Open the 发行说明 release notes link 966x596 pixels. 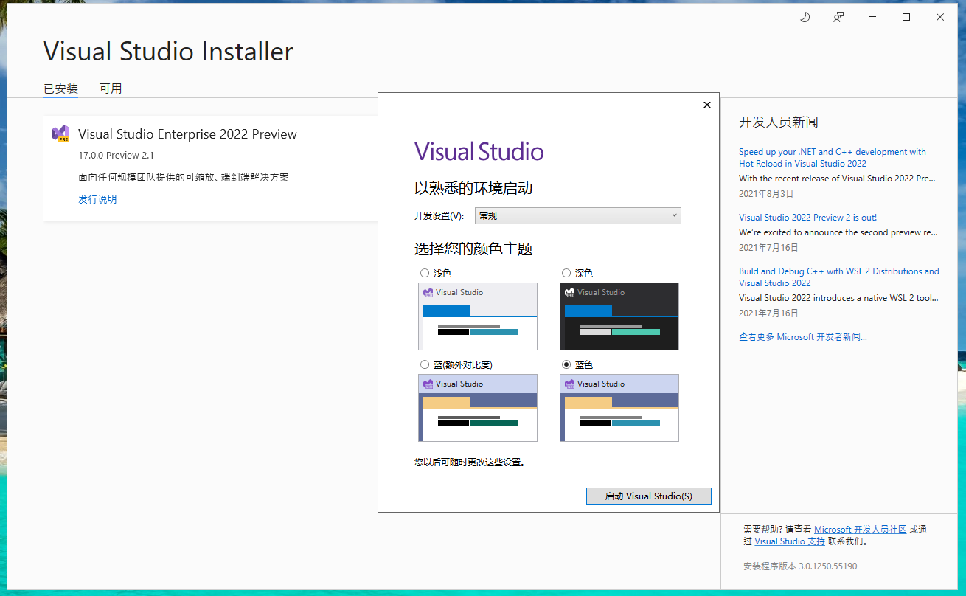click(x=97, y=199)
